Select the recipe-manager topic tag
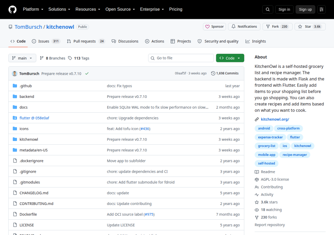This screenshot has height=235, width=334. tap(295, 155)
